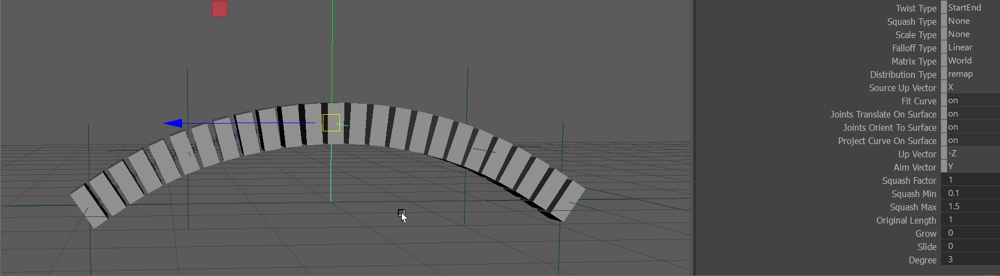
Task: Select the Aim Vector attribute label
Action: pyautogui.click(x=915, y=167)
